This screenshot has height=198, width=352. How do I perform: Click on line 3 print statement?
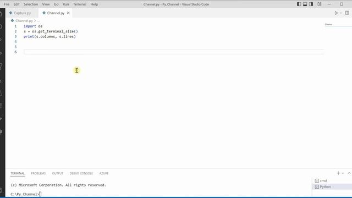(50, 36)
